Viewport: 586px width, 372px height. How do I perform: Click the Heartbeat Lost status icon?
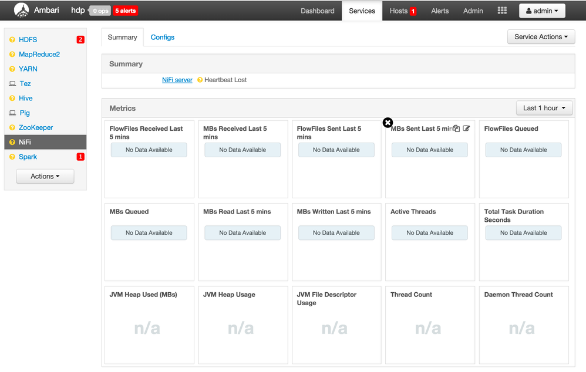click(x=200, y=80)
